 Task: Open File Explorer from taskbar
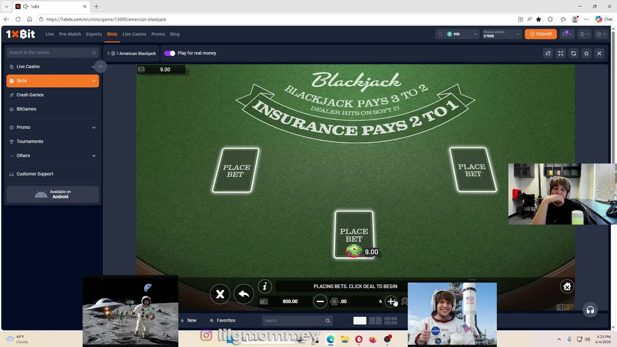345,340
